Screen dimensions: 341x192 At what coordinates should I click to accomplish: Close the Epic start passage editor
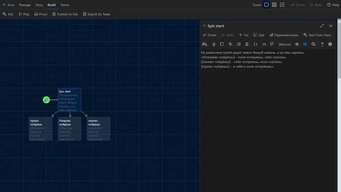331,26
